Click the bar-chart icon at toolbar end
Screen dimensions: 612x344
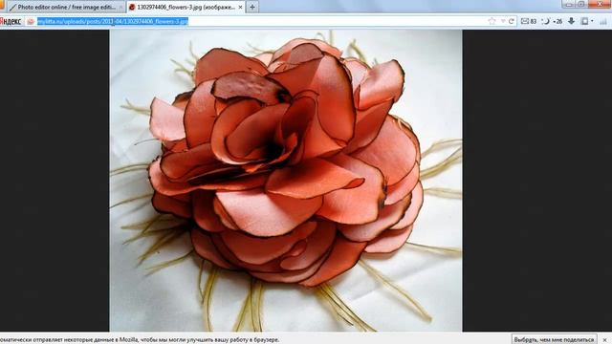(603, 21)
